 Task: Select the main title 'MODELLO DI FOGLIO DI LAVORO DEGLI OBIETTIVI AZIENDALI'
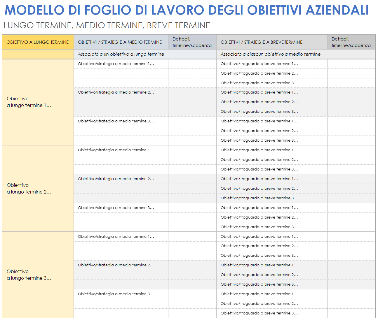click(187, 10)
